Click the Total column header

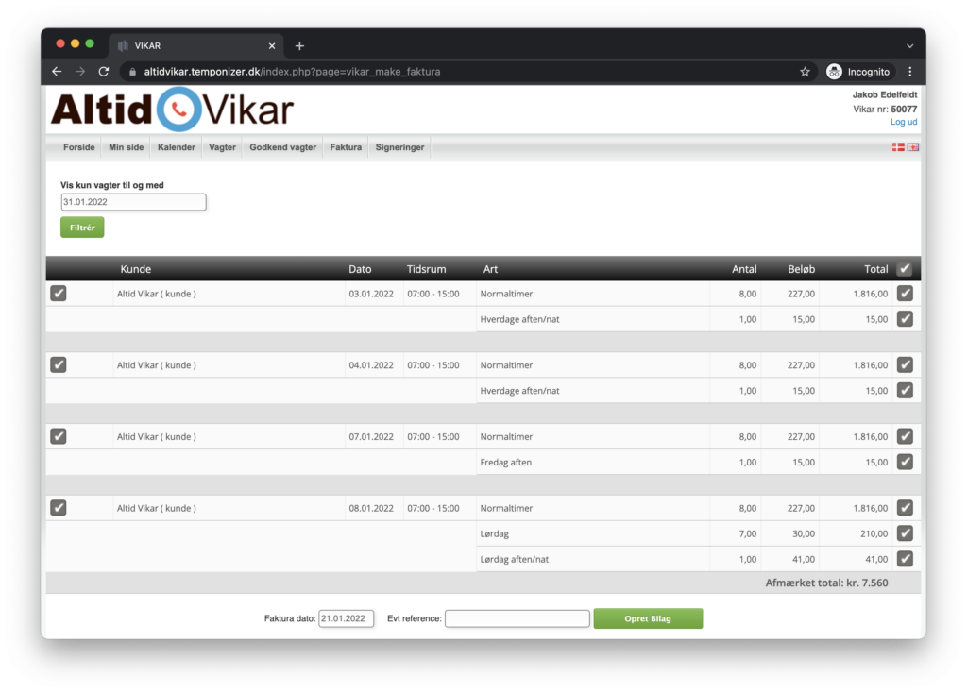[x=875, y=269]
